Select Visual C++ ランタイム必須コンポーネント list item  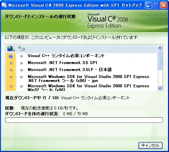tap(66, 56)
